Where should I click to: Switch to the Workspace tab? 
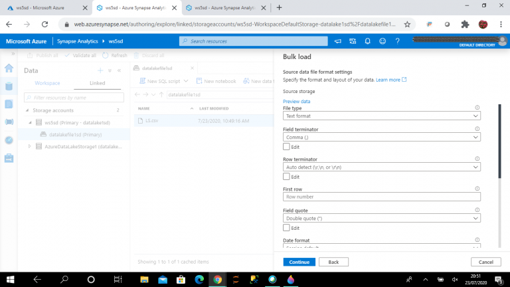coord(48,83)
